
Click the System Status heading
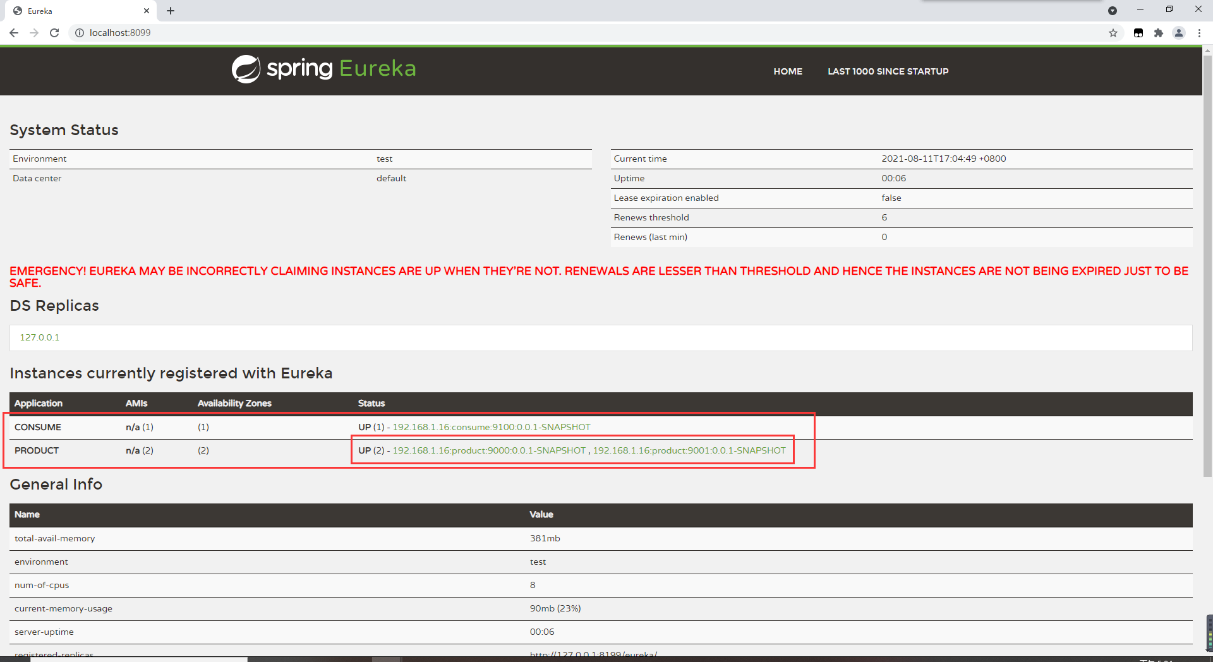click(x=64, y=129)
